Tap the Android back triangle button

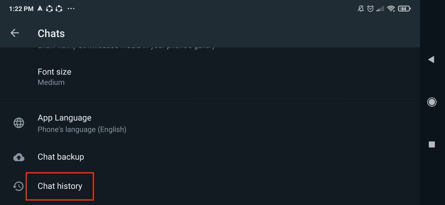[431, 59]
